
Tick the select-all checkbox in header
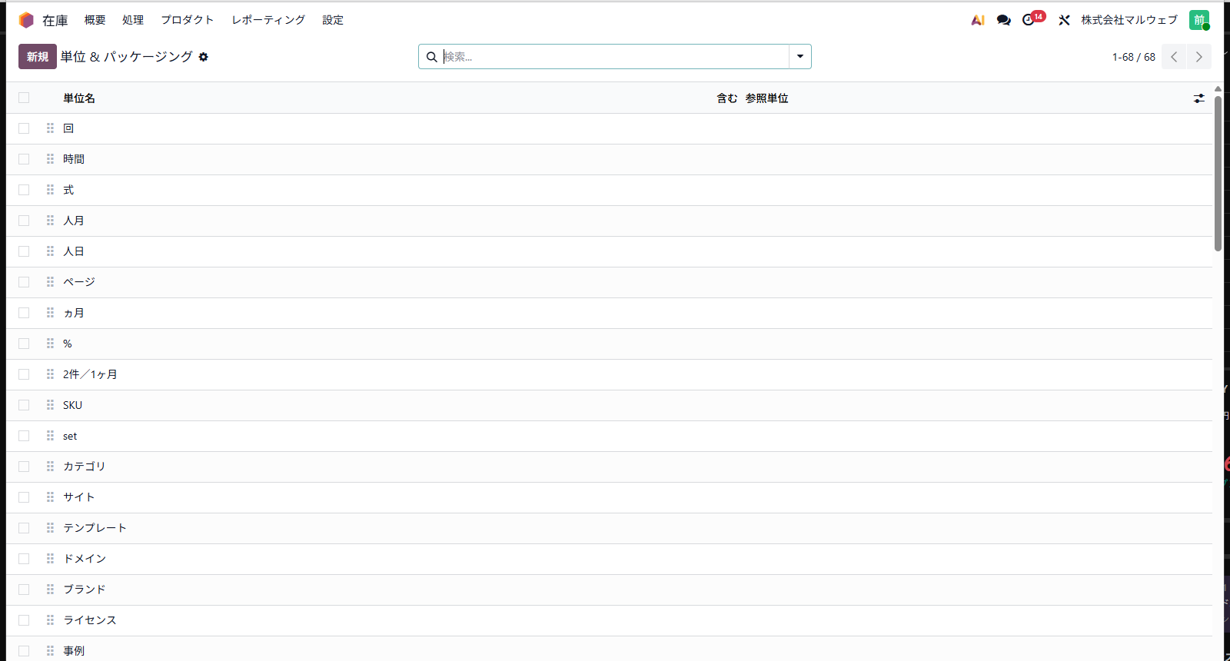coord(24,98)
